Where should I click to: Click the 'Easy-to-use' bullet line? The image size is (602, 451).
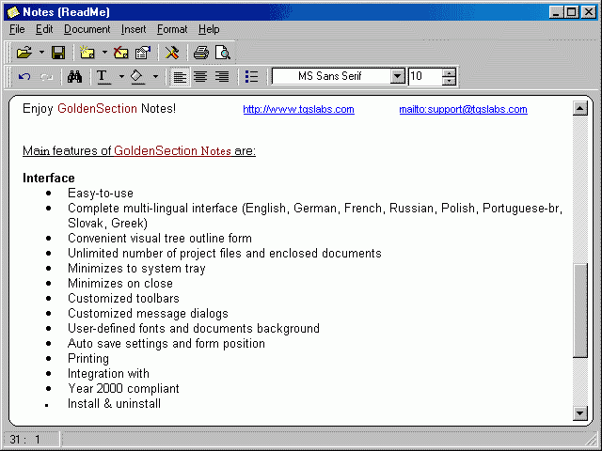(x=101, y=193)
